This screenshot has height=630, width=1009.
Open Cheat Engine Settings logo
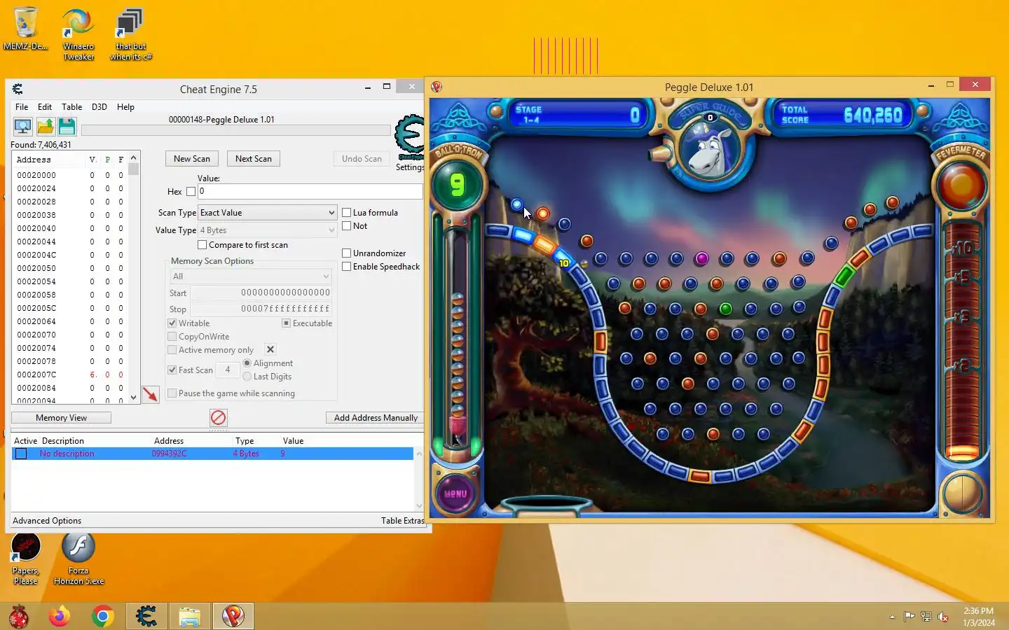[410, 139]
